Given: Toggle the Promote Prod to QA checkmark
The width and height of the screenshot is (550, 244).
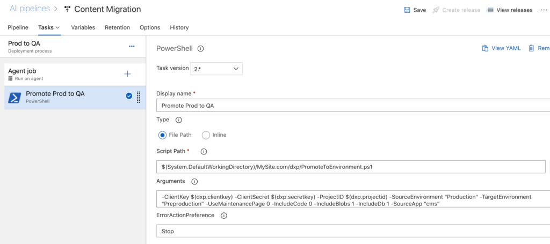Looking at the screenshot, I should tap(129, 96).
